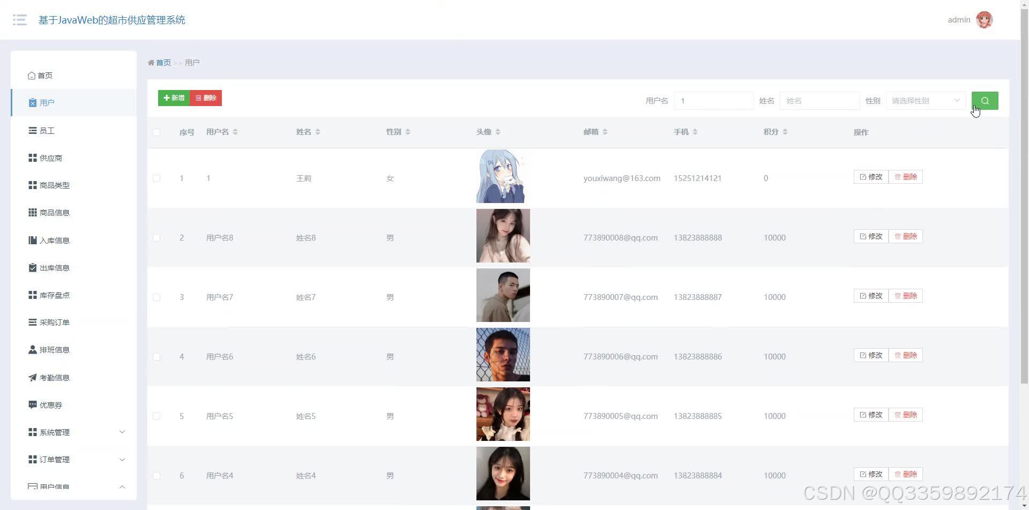The height and width of the screenshot is (510, 1029).
Task: Sort by 积分 column arrows
Action: (x=785, y=132)
